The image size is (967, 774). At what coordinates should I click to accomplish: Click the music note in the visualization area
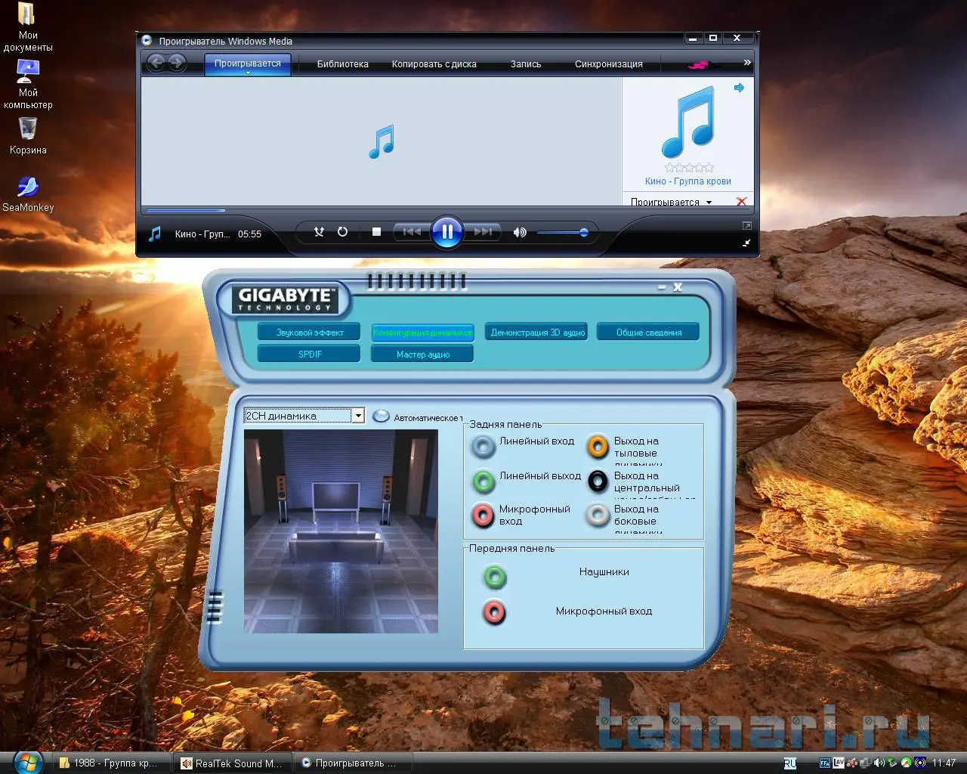click(382, 141)
